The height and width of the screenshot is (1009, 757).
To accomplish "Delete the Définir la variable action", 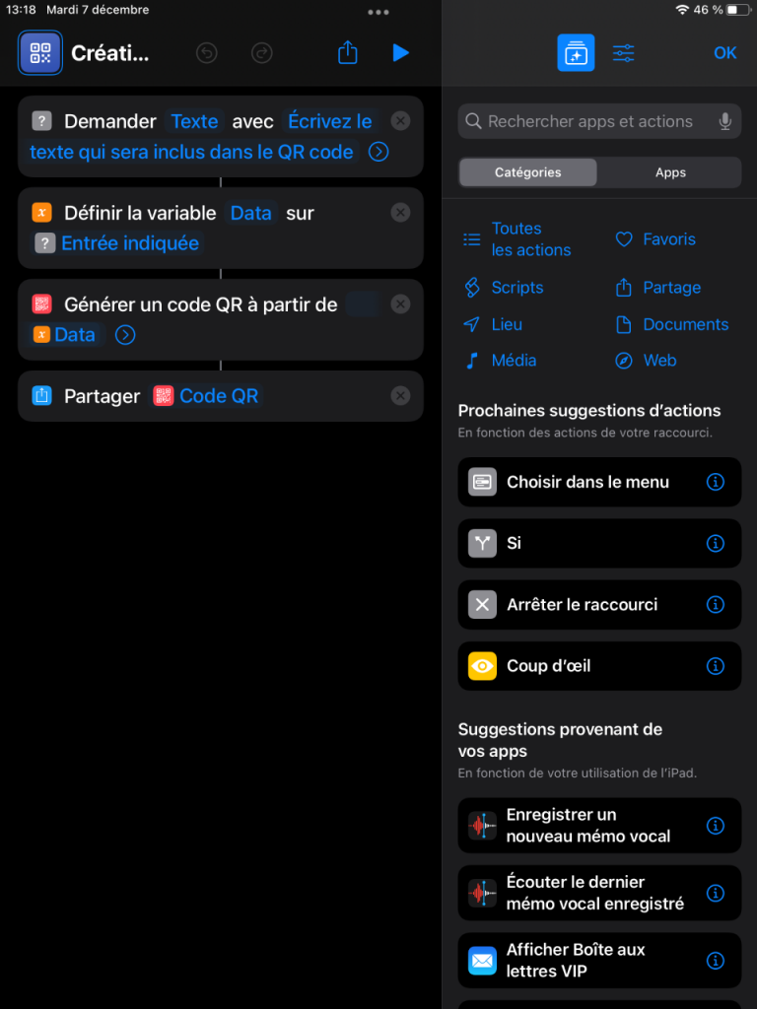I will (400, 213).
